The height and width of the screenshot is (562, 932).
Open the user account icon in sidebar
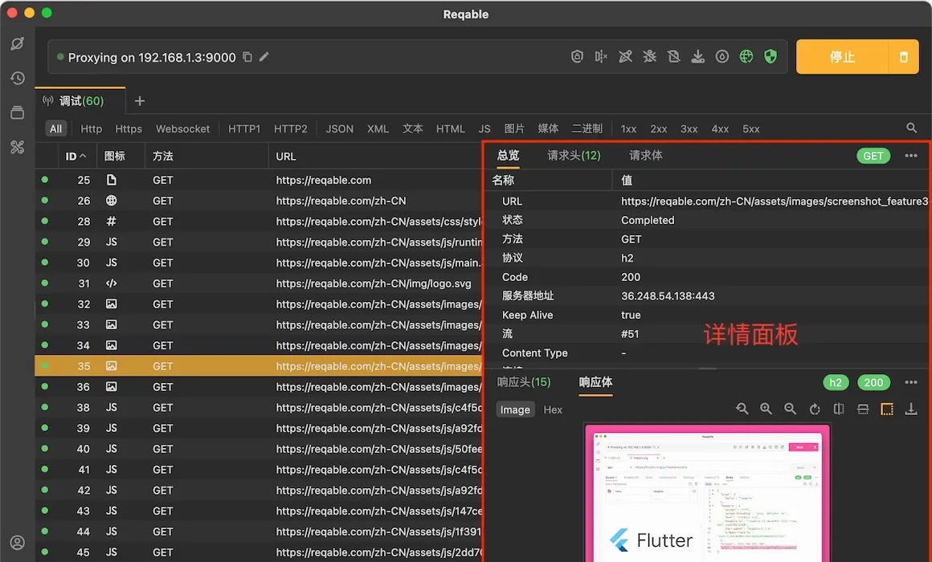[17, 543]
